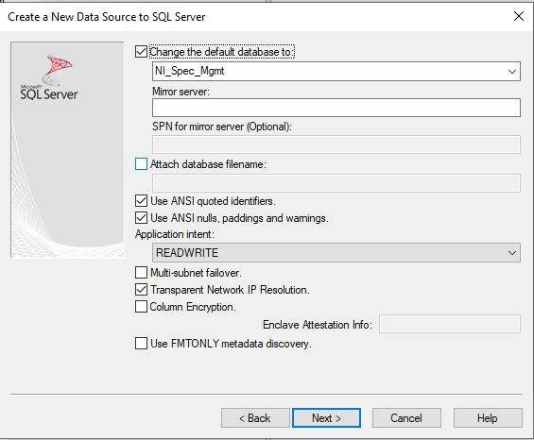Enable Multi-subnet failover option
534x440 pixels.
pyautogui.click(x=142, y=273)
